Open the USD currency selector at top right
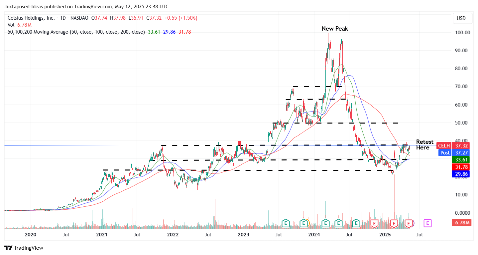Viewport: 478px width, 255px height. coord(462,18)
